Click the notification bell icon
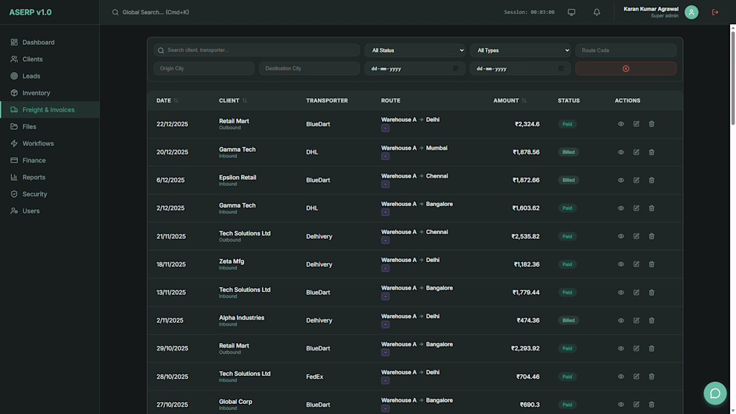The height and width of the screenshot is (414, 736). point(597,12)
